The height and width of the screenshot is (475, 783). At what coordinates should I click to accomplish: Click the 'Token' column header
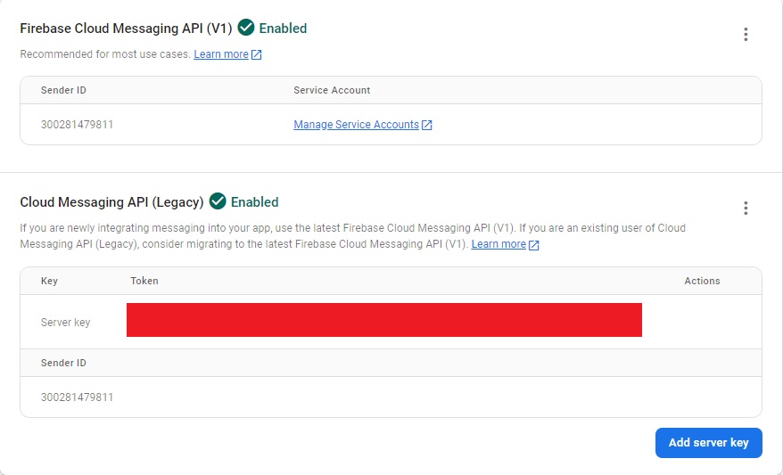[x=144, y=281]
